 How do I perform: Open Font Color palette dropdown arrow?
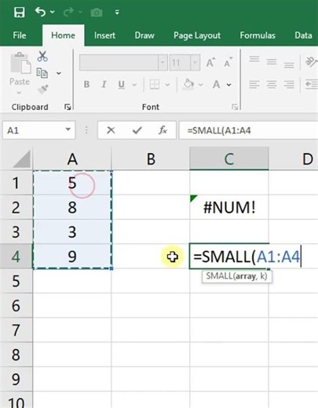[x=229, y=85]
